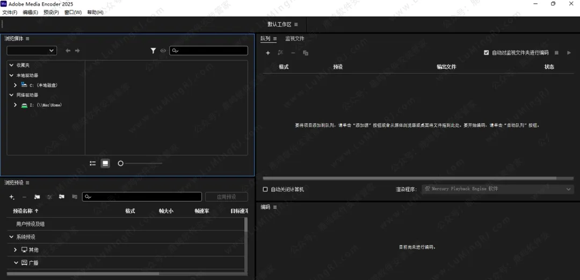Click the import presets icon
Image resolution: width=580 pixels, height=280 pixels.
(x=62, y=197)
